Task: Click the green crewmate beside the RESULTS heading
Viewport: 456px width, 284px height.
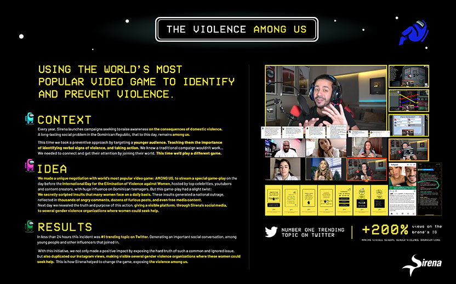Action: coord(30,226)
